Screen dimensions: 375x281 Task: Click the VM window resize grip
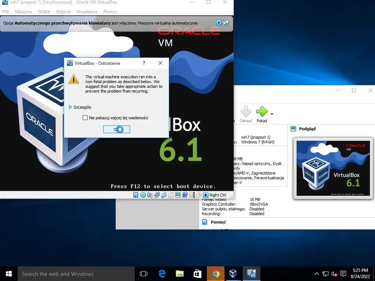coord(231,196)
